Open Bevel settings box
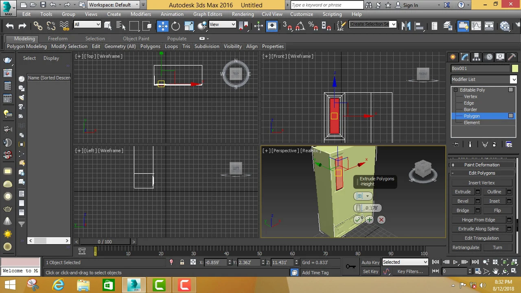Image resolution: width=521 pixels, height=293 pixels. point(478,201)
